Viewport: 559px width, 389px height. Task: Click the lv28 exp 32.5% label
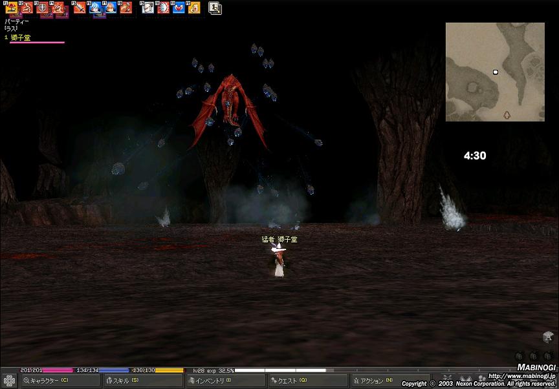coord(214,370)
